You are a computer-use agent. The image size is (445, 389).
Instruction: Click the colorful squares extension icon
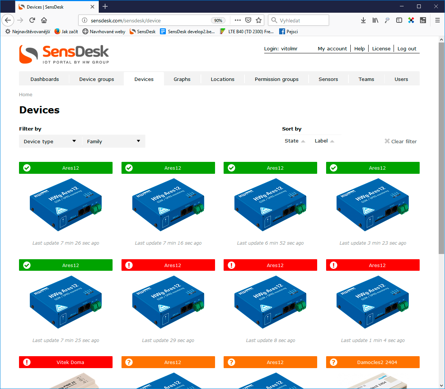tap(411, 20)
